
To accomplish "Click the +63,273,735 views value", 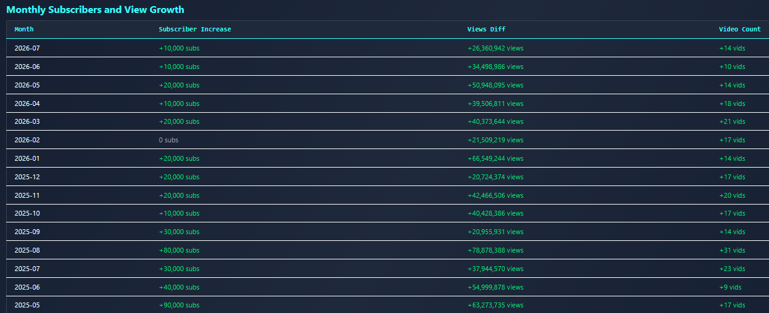I will [496, 305].
